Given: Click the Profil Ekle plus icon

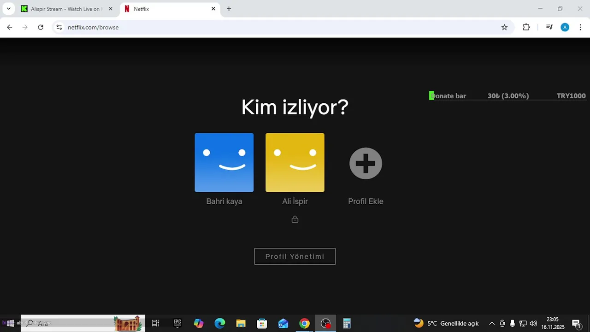Looking at the screenshot, I should click(366, 163).
